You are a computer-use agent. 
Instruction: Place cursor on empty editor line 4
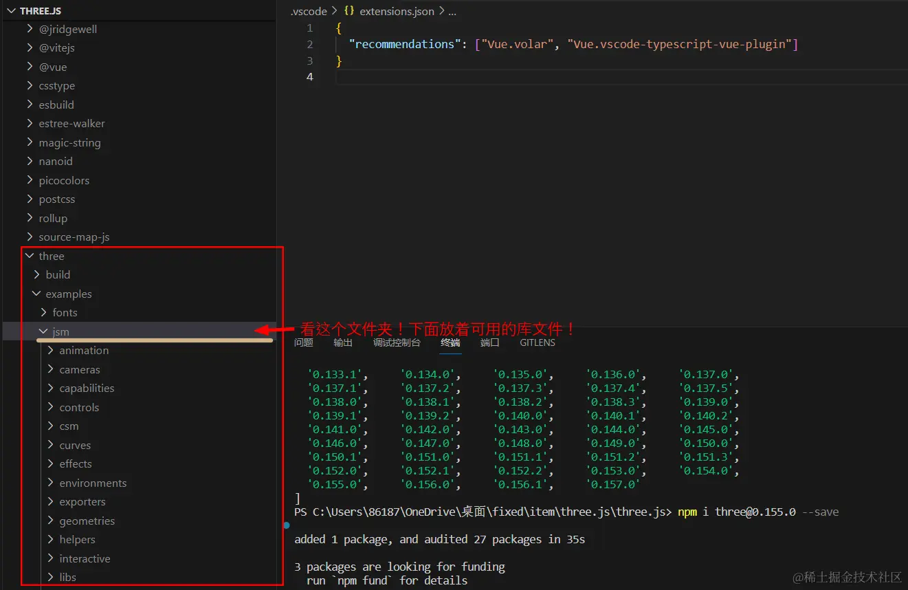point(621,77)
